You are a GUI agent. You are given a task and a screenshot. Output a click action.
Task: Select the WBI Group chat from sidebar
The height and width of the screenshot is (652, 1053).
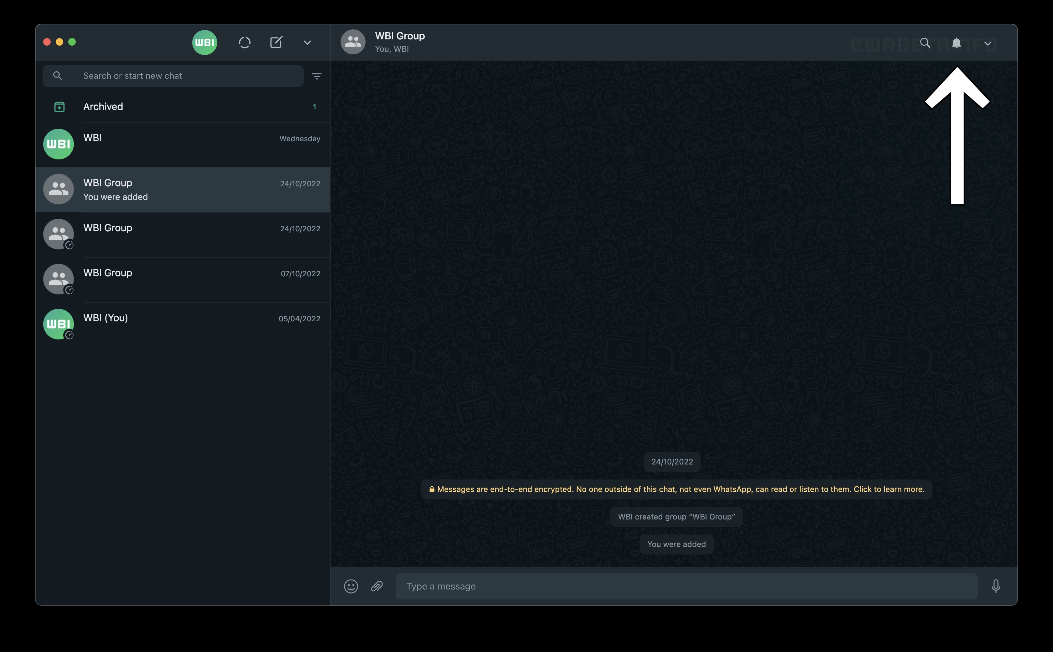(x=182, y=189)
